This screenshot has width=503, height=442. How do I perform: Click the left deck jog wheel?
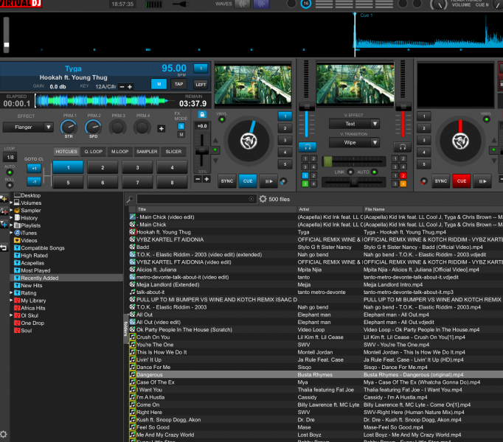click(249, 141)
